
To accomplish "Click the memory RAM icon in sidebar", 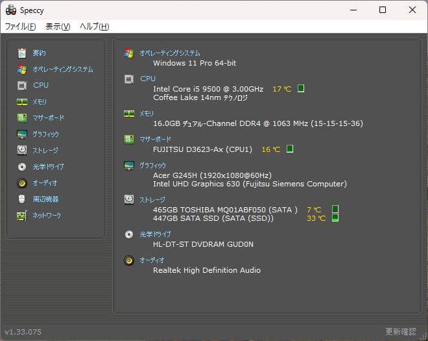I will pos(22,102).
